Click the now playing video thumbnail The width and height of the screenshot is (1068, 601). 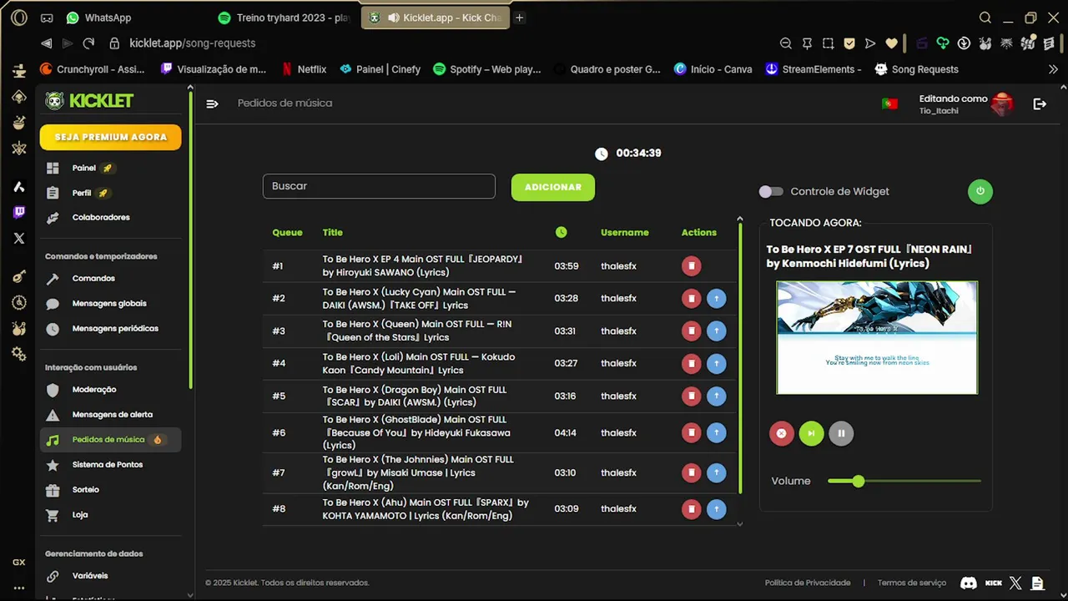coord(877,337)
